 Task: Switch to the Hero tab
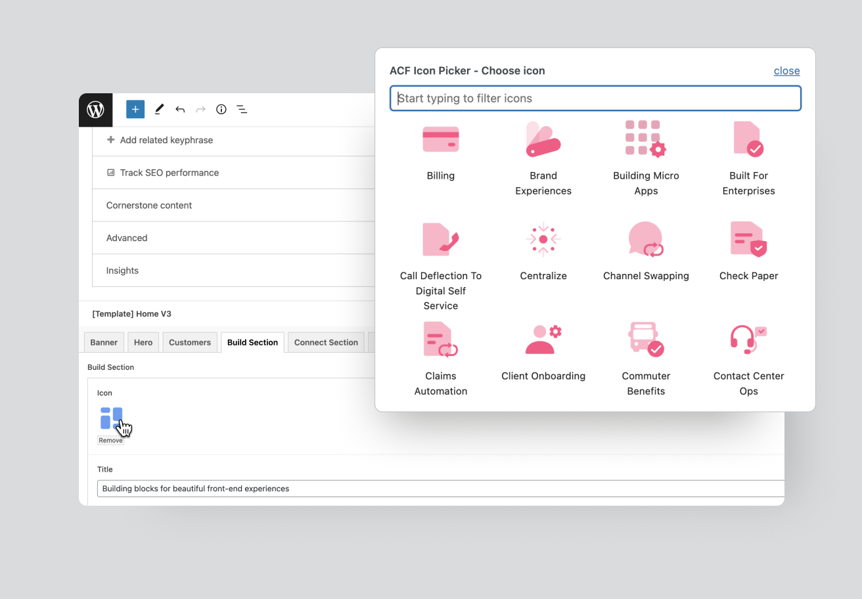[x=143, y=342]
